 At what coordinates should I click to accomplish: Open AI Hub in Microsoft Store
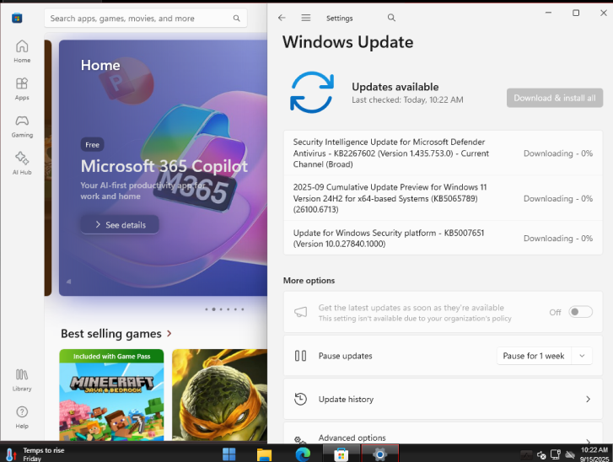tap(22, 164)
